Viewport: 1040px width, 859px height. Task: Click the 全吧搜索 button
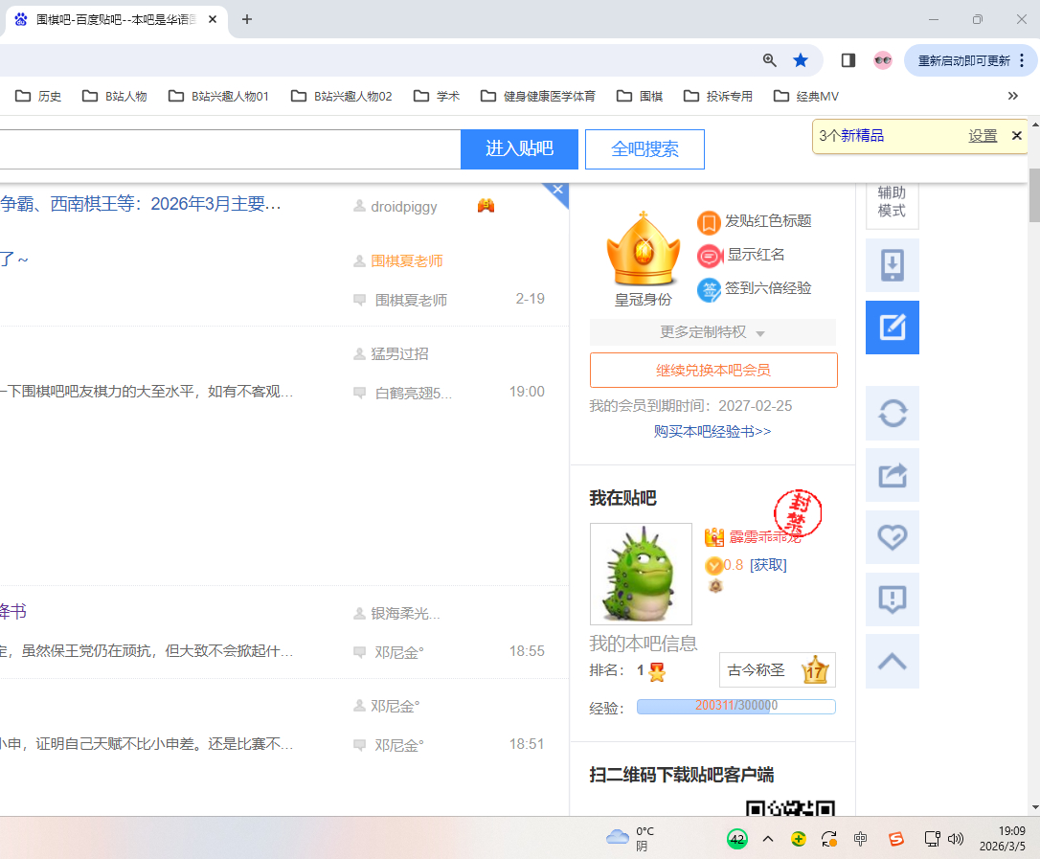pyautogui.click(x=644, y=149)
